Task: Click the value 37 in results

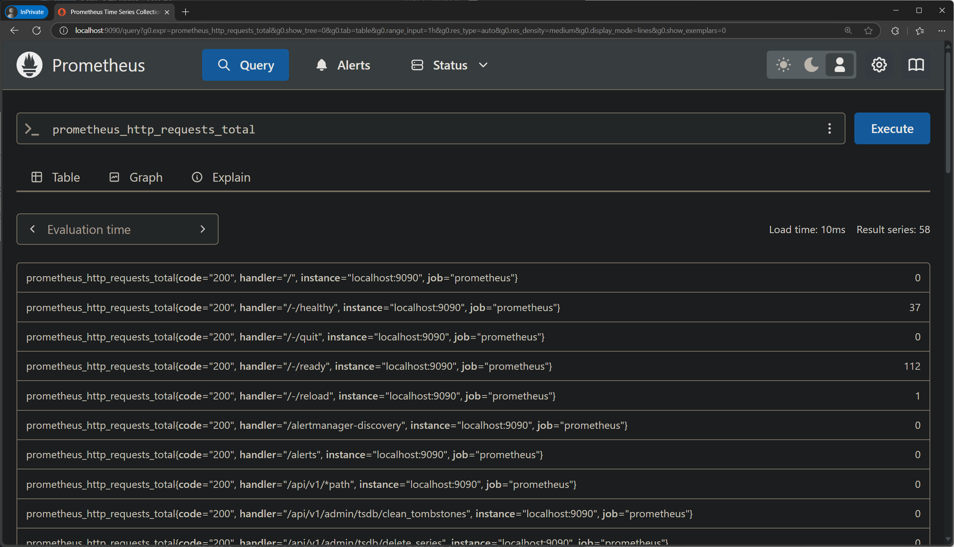Action: click(915, 307)
